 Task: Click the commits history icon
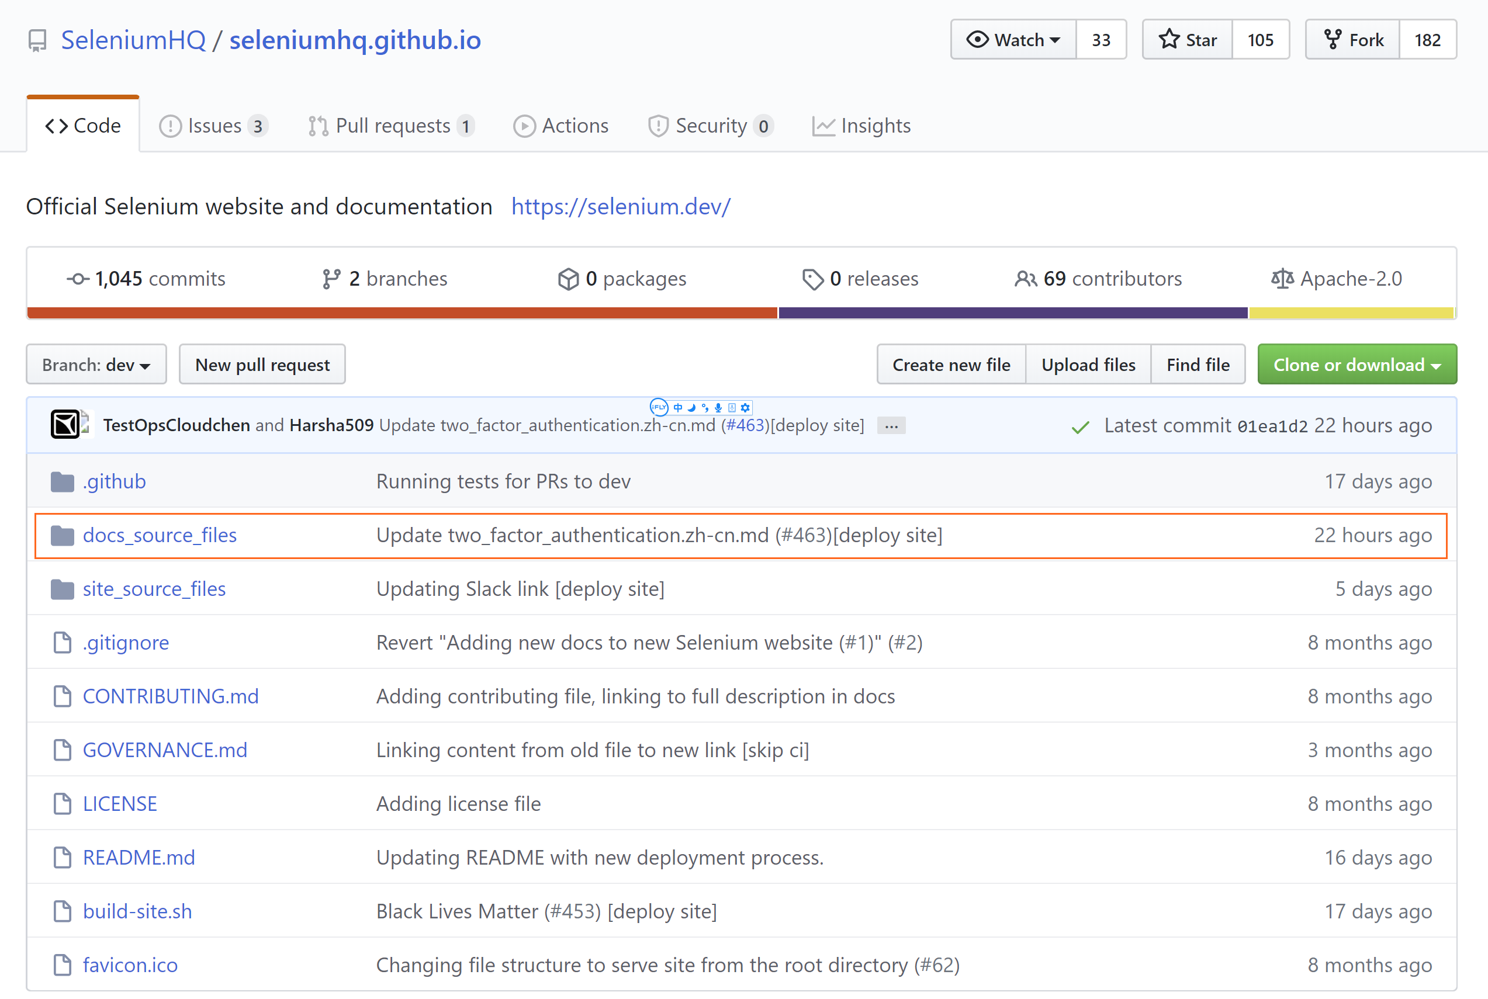pos(78,279)
